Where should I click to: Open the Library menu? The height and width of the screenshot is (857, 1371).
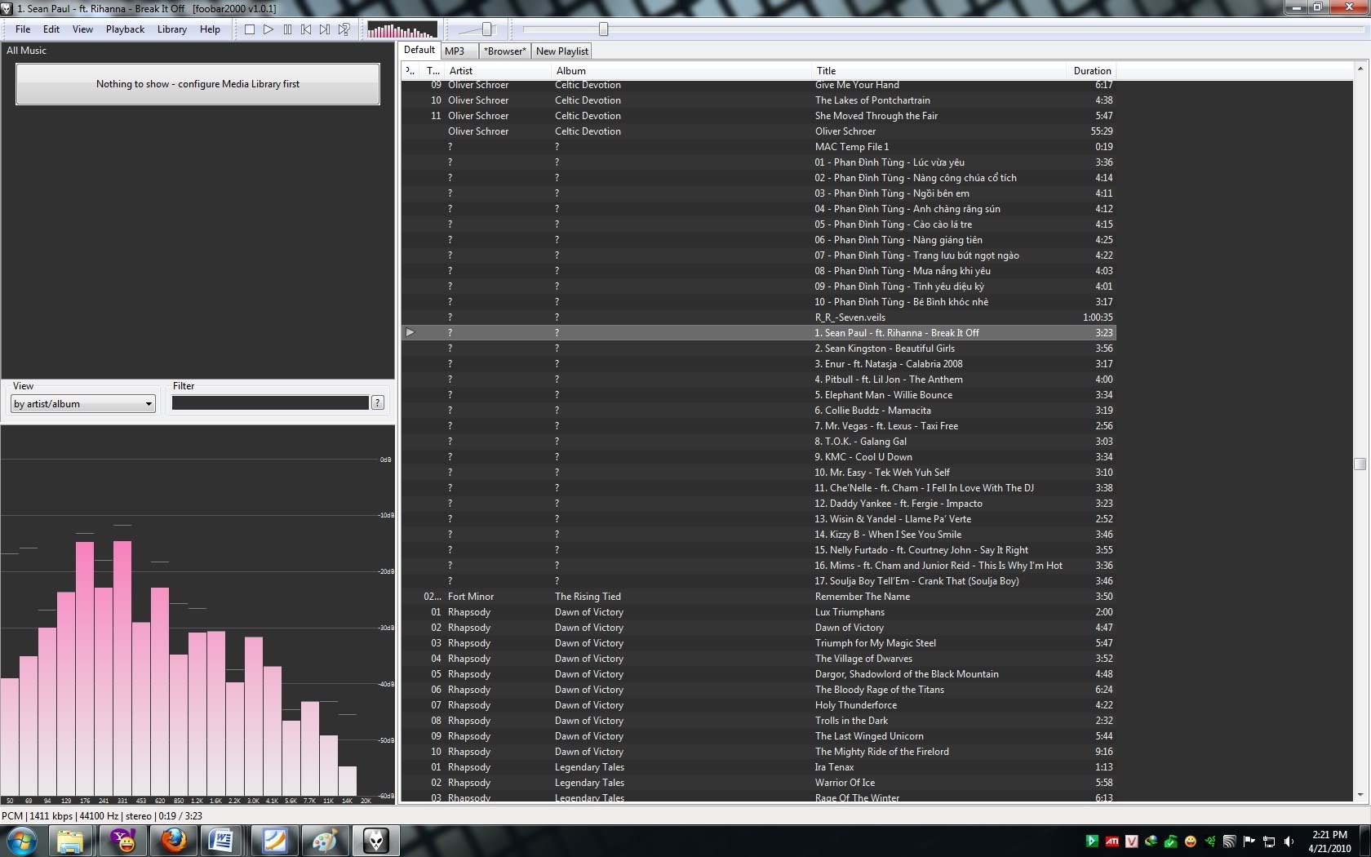tap(171, 29)
